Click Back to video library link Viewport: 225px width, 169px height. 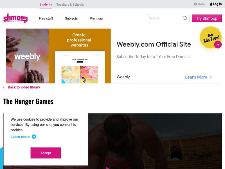(x=24, y=87)
